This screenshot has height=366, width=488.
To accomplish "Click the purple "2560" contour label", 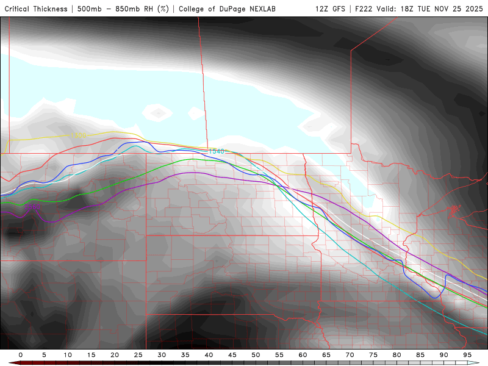I will [x=32, y=207].
